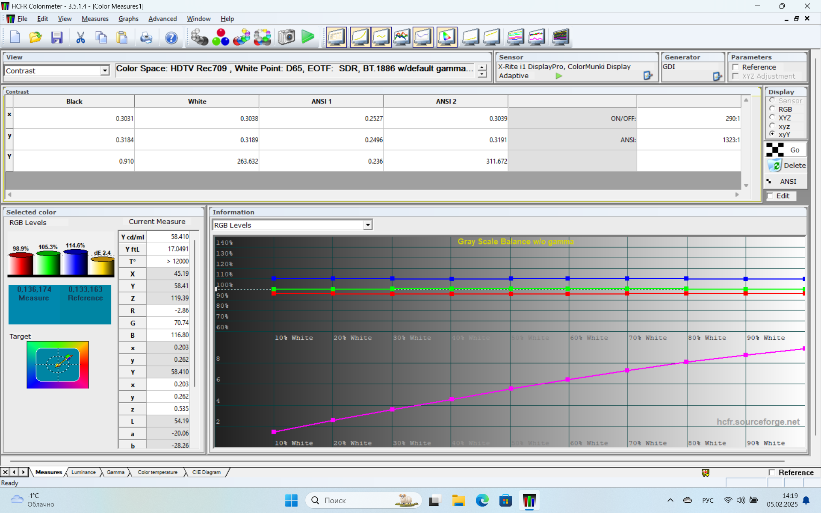This screenshot has width=821, height=513.
Task: Click the blue help question mark icon
Action: [171, 38]
